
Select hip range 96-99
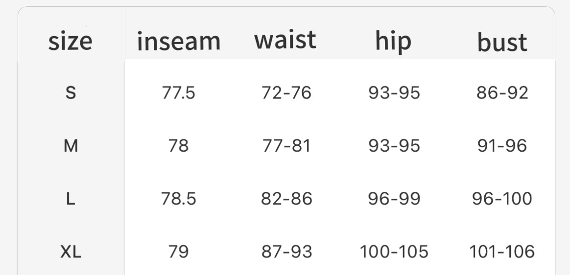[x=394, y=199]
